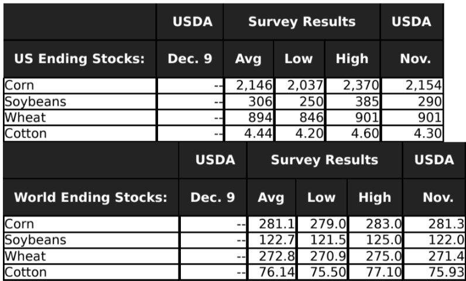Click the US Ending Stocks header
This screenshot has width=466, height=281.
(x=80, y=59)
